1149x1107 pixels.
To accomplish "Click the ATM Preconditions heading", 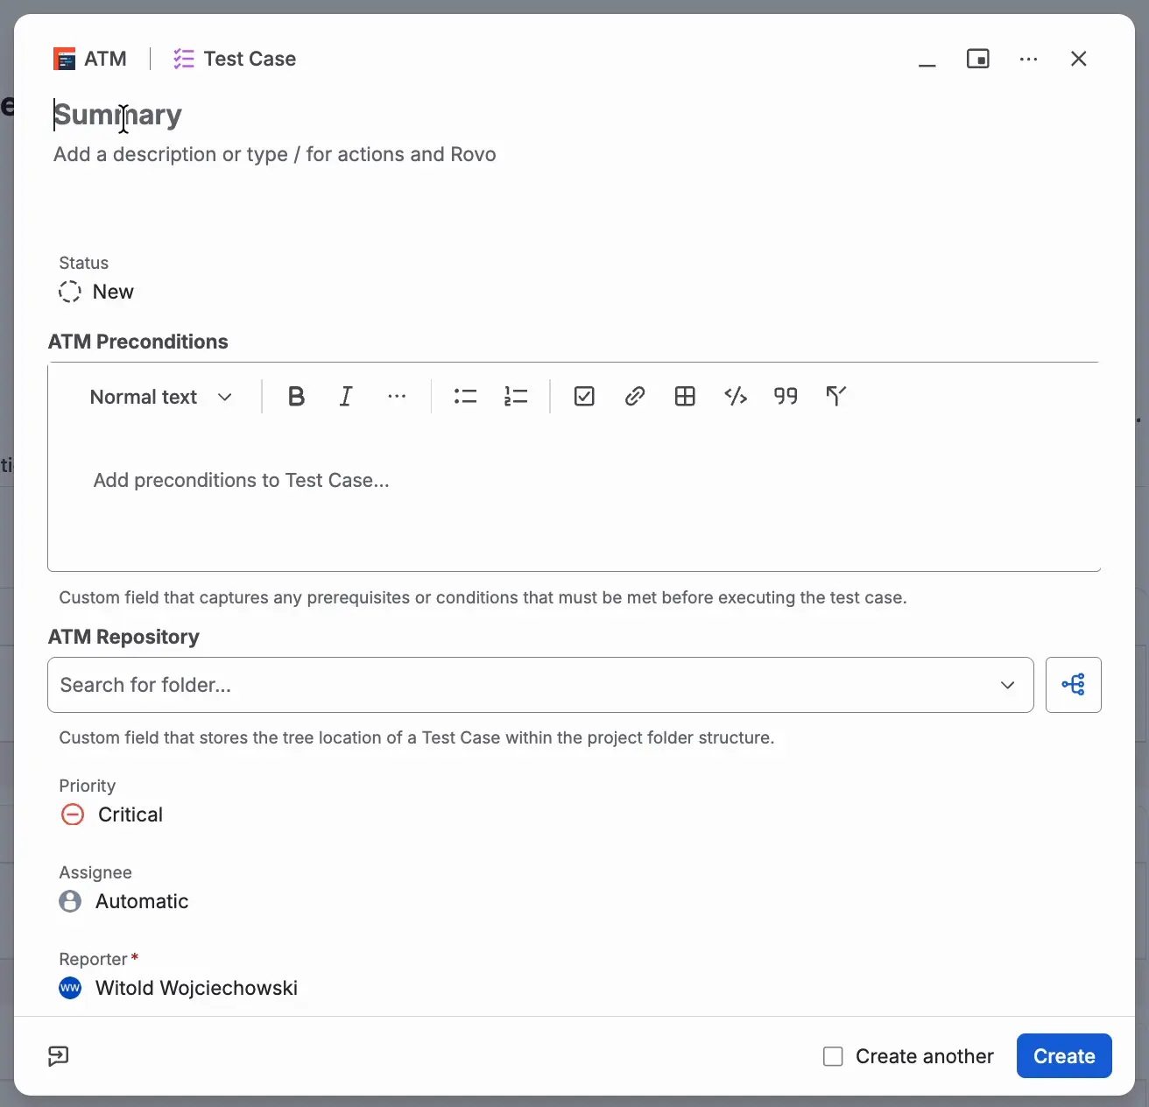I will point(138,342).
